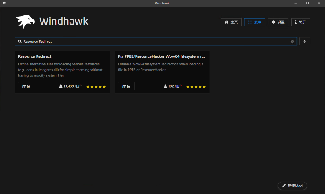
Task: Open the 设置 settings tab
Action: click(278, 22)
